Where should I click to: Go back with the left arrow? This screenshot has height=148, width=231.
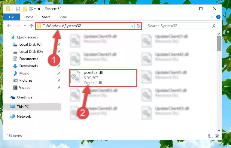[x=9, y=26]
